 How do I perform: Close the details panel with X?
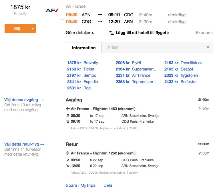tap(208, 47)
